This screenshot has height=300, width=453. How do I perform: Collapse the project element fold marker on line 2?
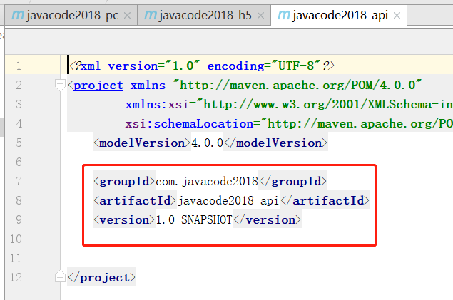(x=60, y=86)
